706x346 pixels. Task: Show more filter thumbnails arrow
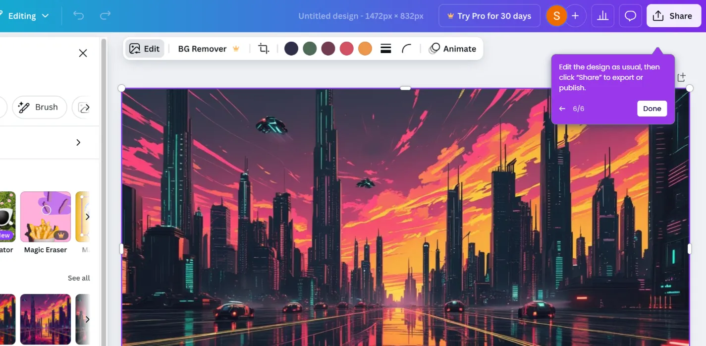(87, 319)
